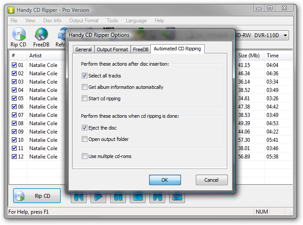Click size value 49.39
The width and height of the screenshot is (303, 225).
pos(244,123)
